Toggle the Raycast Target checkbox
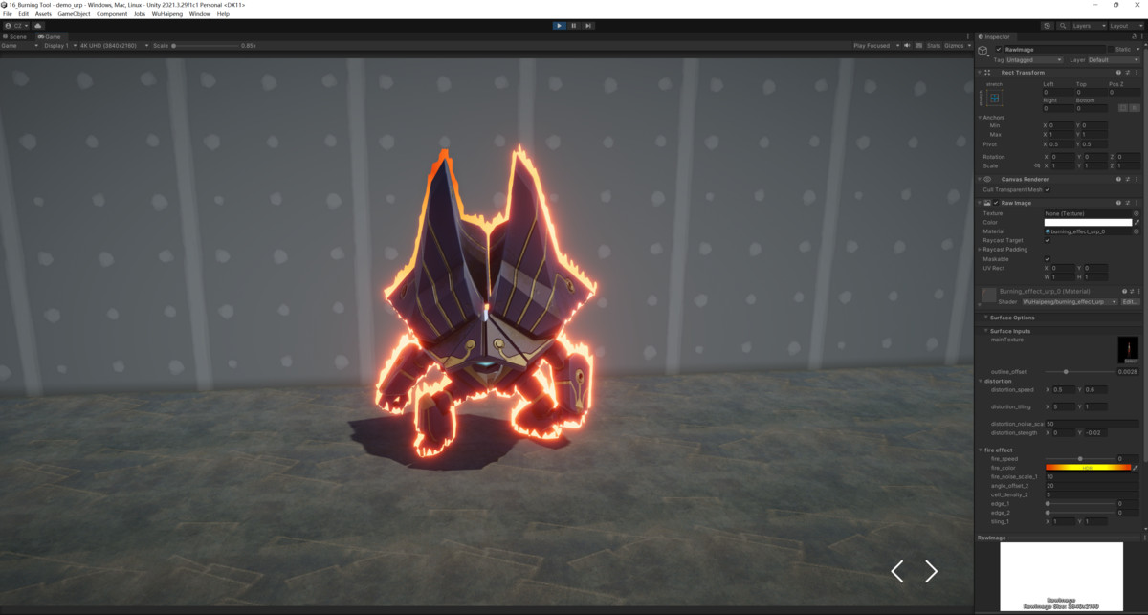This screenshot has height=615, width=1148. pyautogui.click(x=1048, y=240)
